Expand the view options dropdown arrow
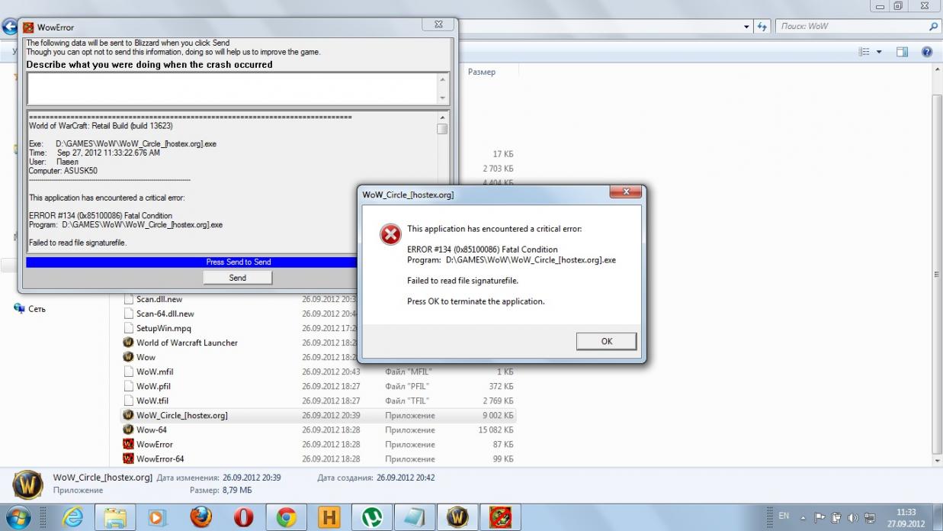 pos(878,52)
